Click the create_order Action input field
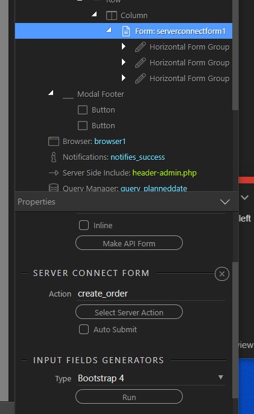The height and width of the screenshot is (414, 254). (x=151, y=294)
